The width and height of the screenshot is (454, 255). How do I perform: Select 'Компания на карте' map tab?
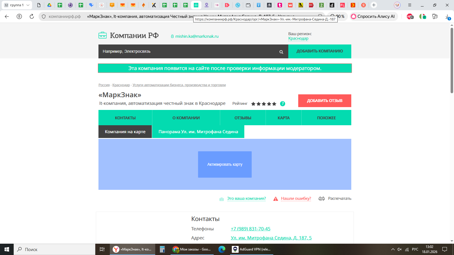pyautogui.click(x=125, y=132)
